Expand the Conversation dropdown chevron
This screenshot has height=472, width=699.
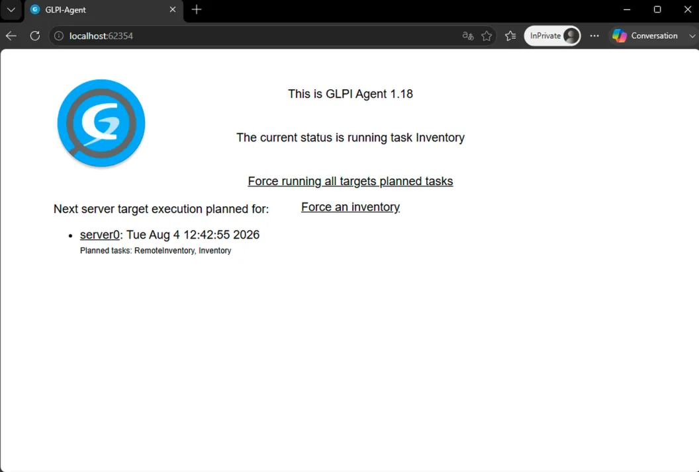point(692,36)
